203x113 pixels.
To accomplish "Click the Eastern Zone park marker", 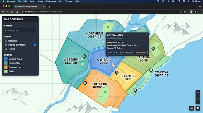I will pos(153,49).
